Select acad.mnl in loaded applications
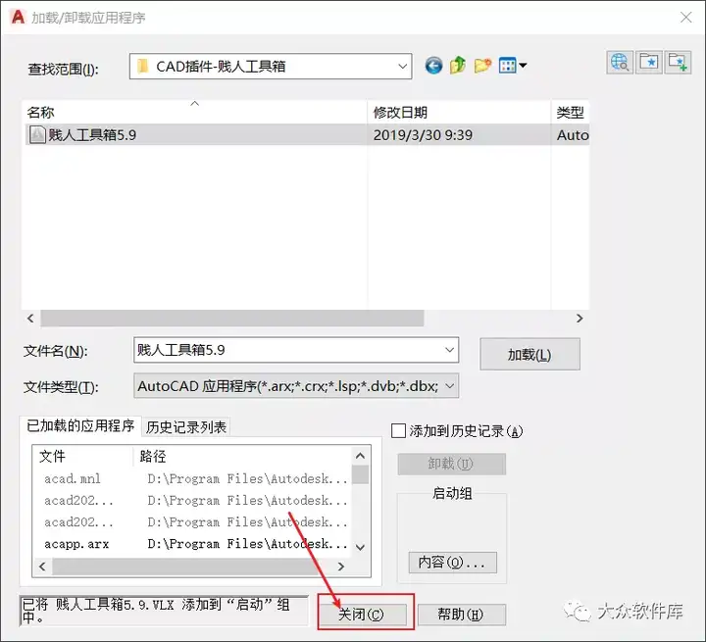 [73, 478]
